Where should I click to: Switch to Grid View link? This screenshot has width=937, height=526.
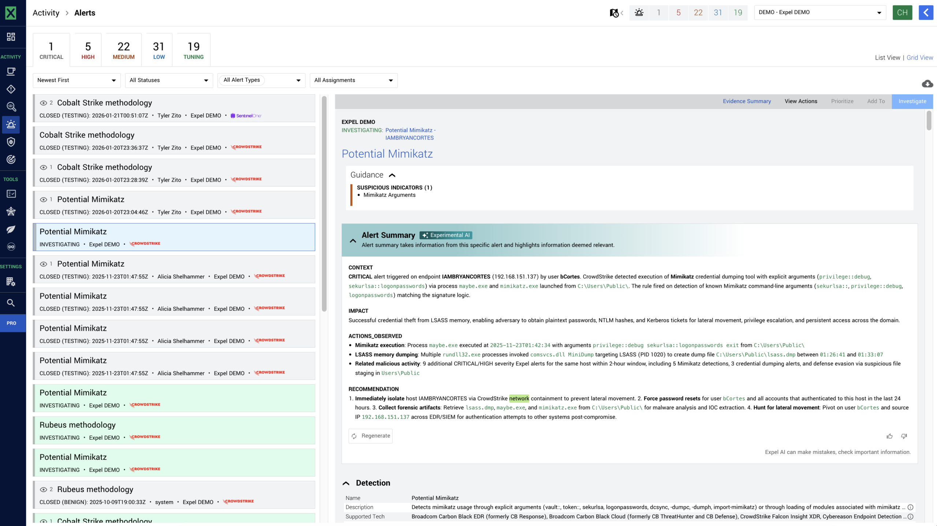pos(919,57)
